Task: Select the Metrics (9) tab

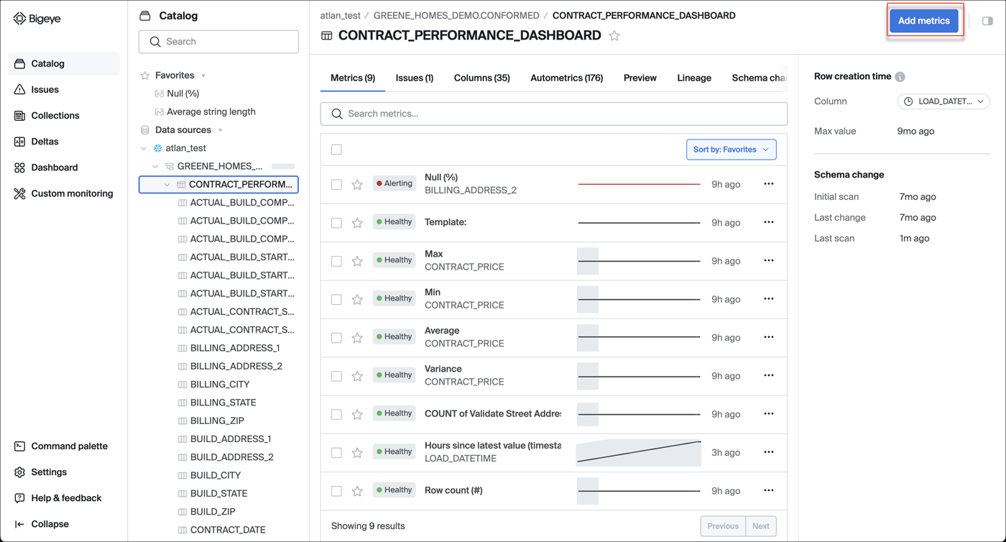Action: coord(353,78)
